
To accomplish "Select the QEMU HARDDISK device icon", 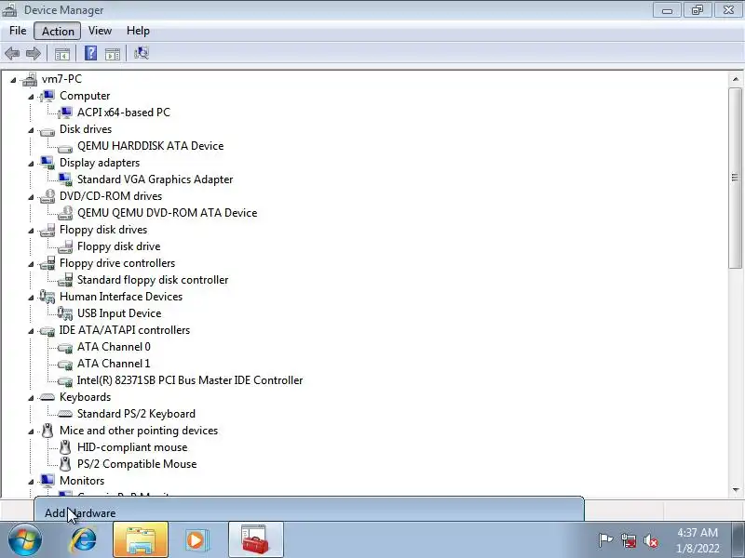I will click(x=65, y=148).
